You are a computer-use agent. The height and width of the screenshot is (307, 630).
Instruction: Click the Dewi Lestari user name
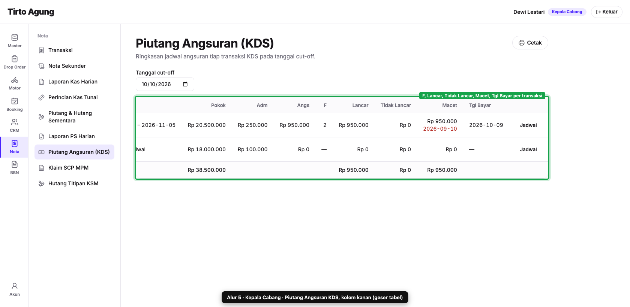click(x=529, y=12)
